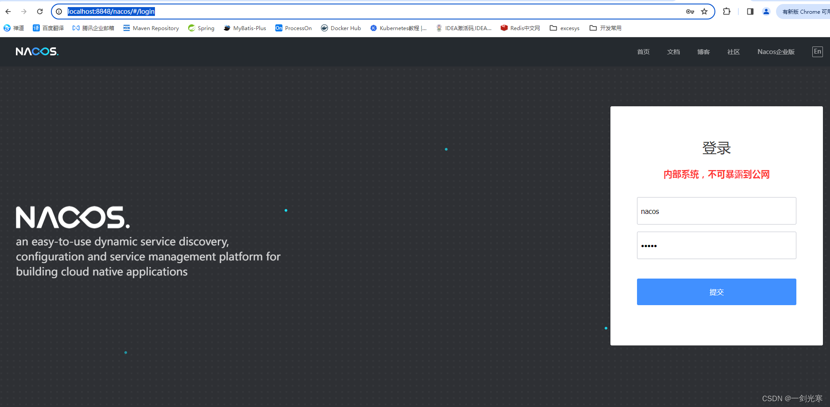This screenshot has width=830, height=407.
Task: Open the 禅道 bookmark
Action: tap(14, 28)
